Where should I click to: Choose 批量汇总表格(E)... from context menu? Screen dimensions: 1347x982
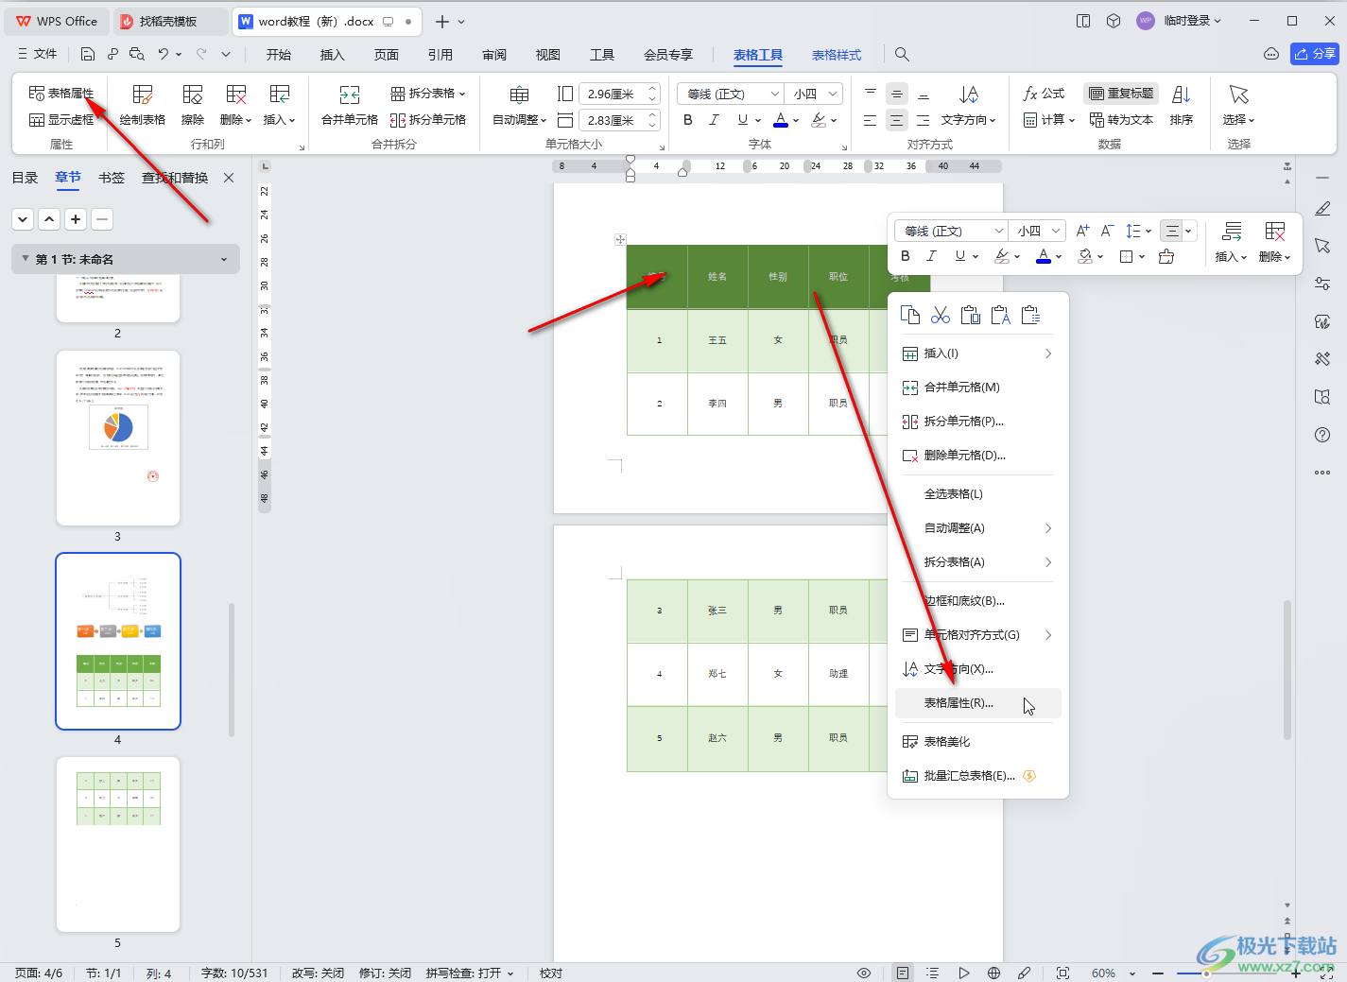(x=978, y=776)
